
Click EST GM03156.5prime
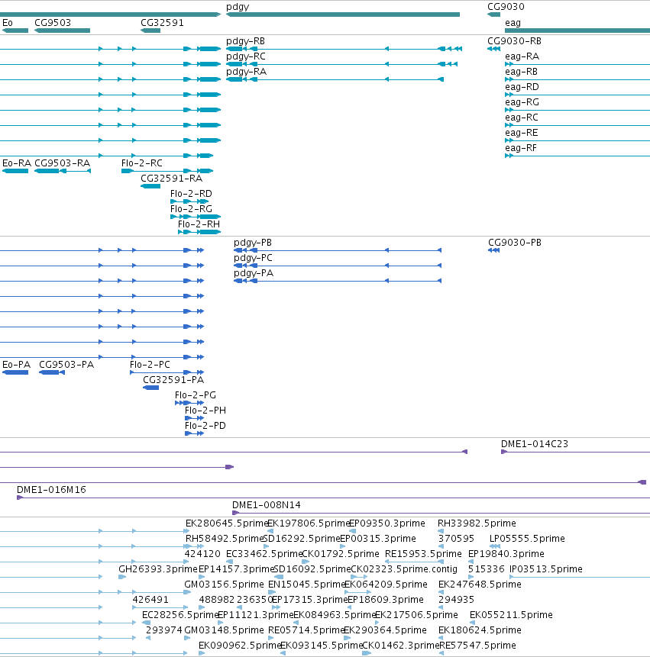coord(187,592)
